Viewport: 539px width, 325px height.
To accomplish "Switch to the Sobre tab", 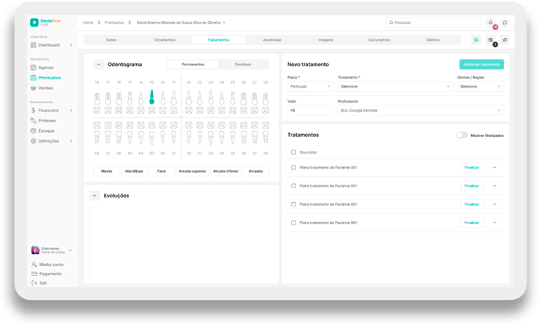I will click(111, 40).
